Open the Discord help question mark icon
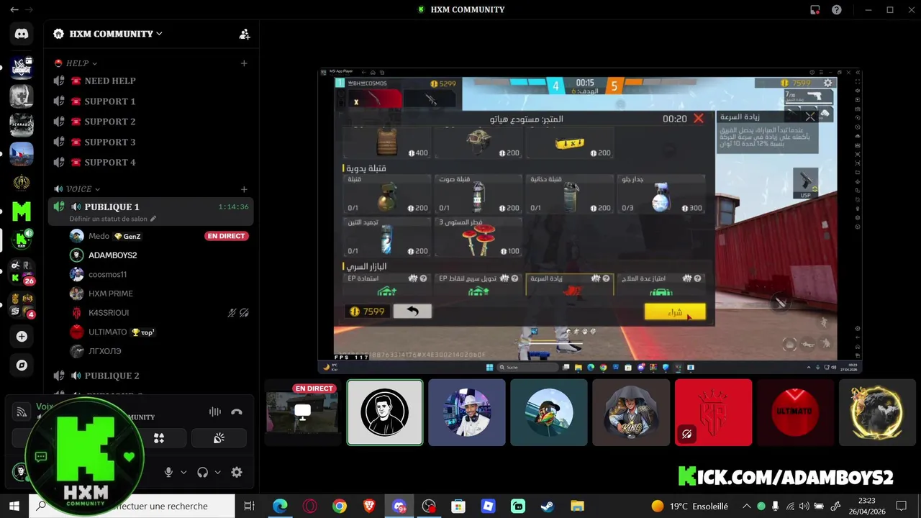Screen dimensions: 921x518 tap(837, 10)
